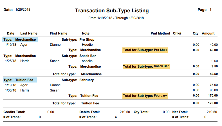Click the Amount column header
Viewport: 222px width, 126px height.
(208, 33)
